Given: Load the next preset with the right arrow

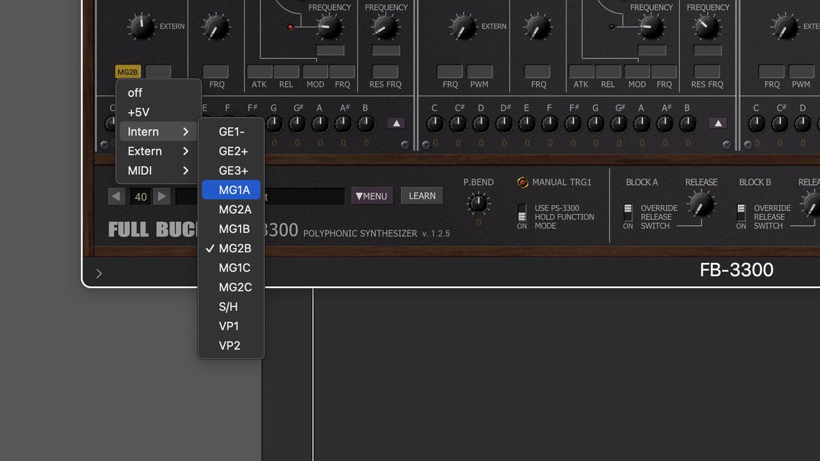Looking at the screenshot, I should 162,197.
